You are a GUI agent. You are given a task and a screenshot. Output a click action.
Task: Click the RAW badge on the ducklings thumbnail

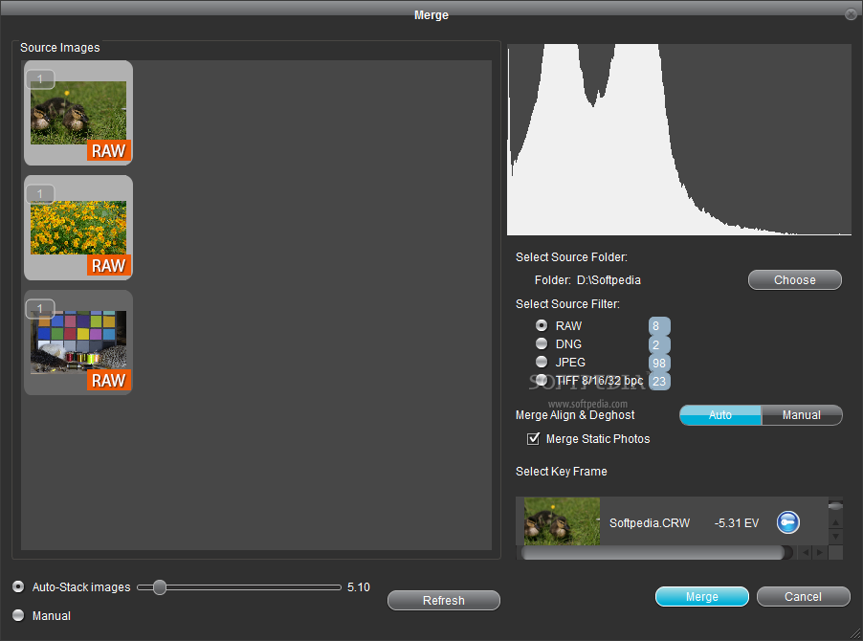point(108,151)
